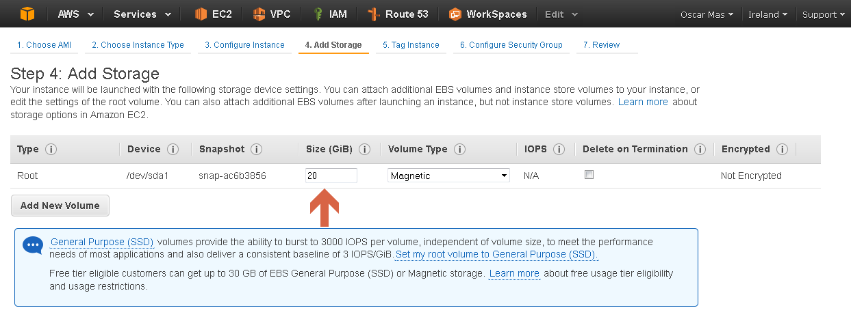Open the Support menu dropdown
Screen dimensions: 851x321
tap(823, 14)
